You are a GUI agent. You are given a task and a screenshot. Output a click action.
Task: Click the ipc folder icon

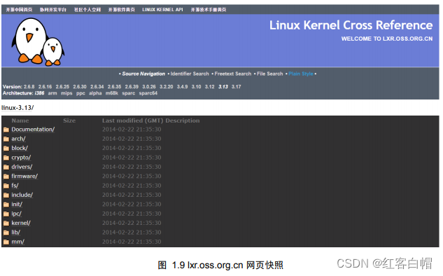click(6, 214)
